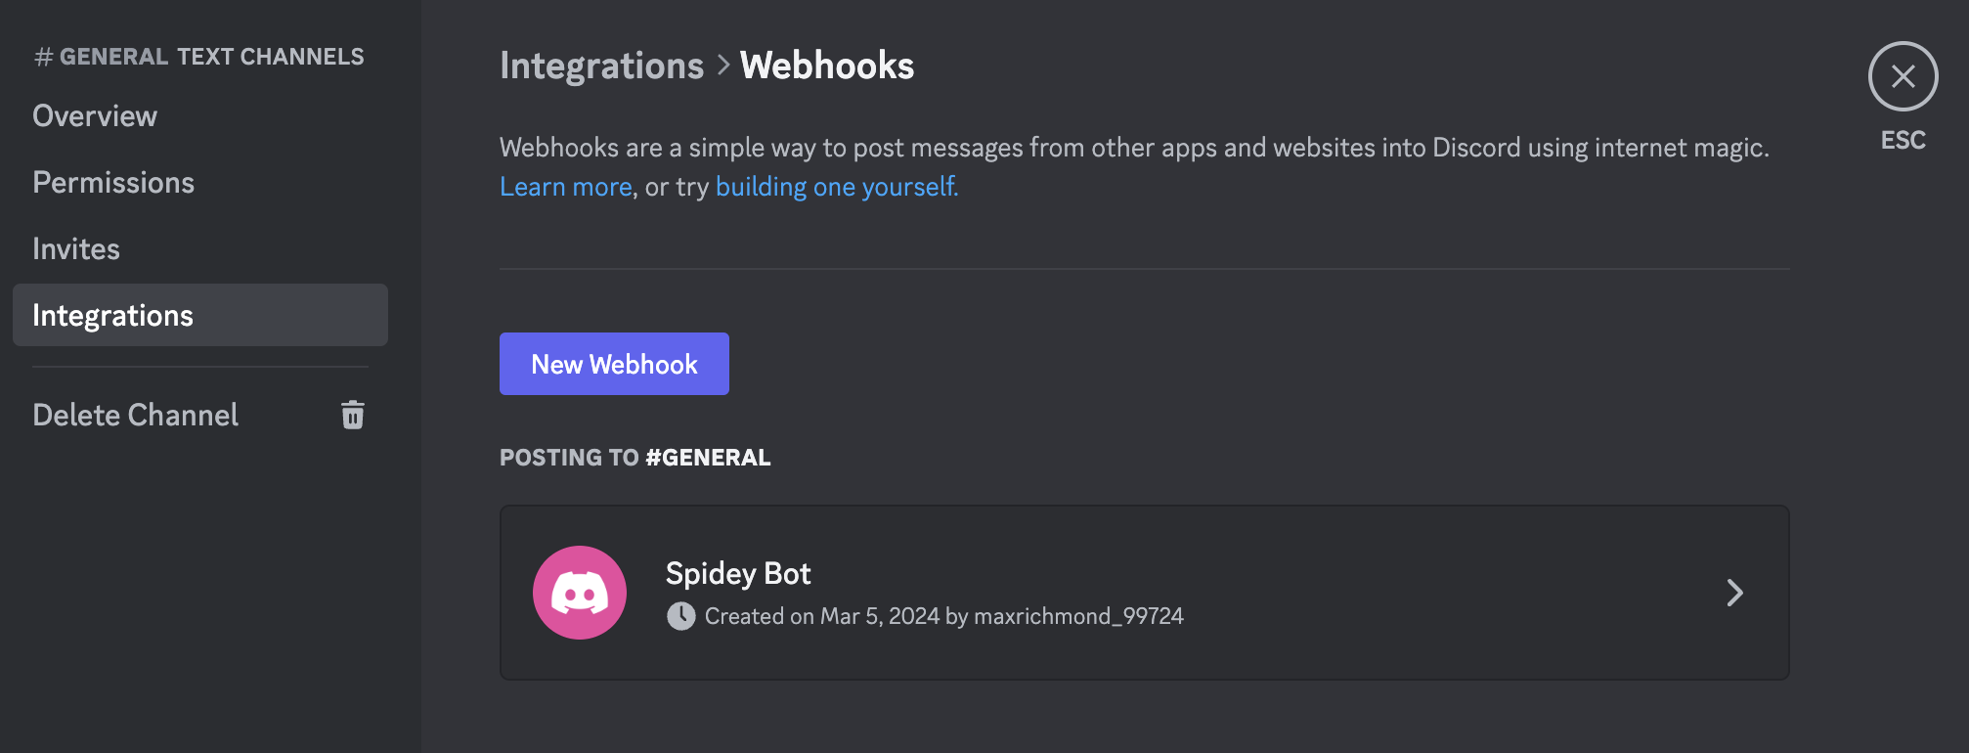
Task: Go to Permissions settings
Action: click(200, 182)
